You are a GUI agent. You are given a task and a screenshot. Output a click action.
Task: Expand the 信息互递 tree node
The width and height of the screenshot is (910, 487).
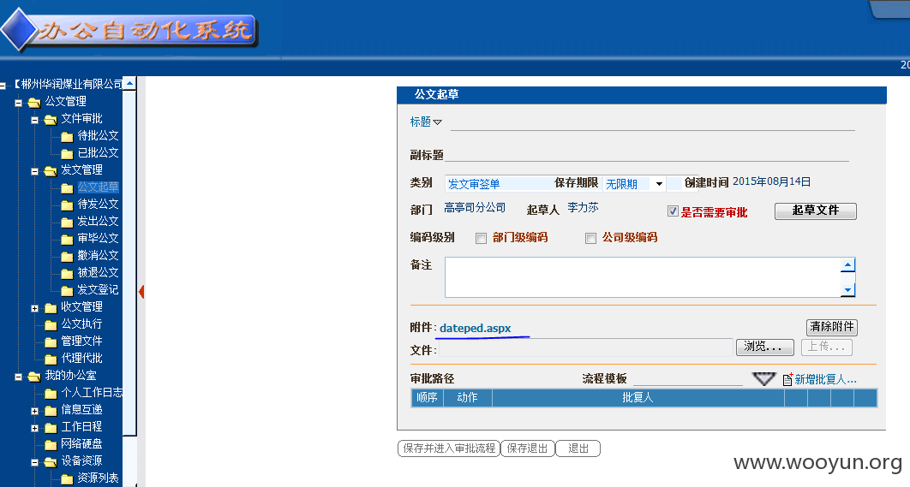pyautogui.click(x=34, y=411)
